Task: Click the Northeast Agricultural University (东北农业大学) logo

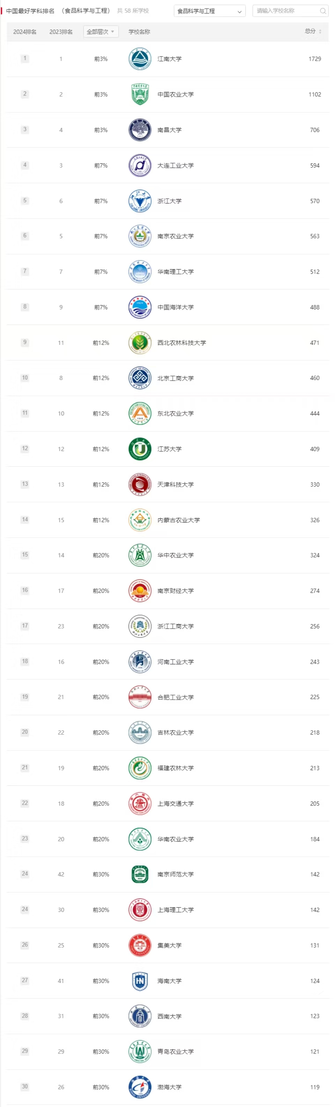Action: click(x=140, y=413)
